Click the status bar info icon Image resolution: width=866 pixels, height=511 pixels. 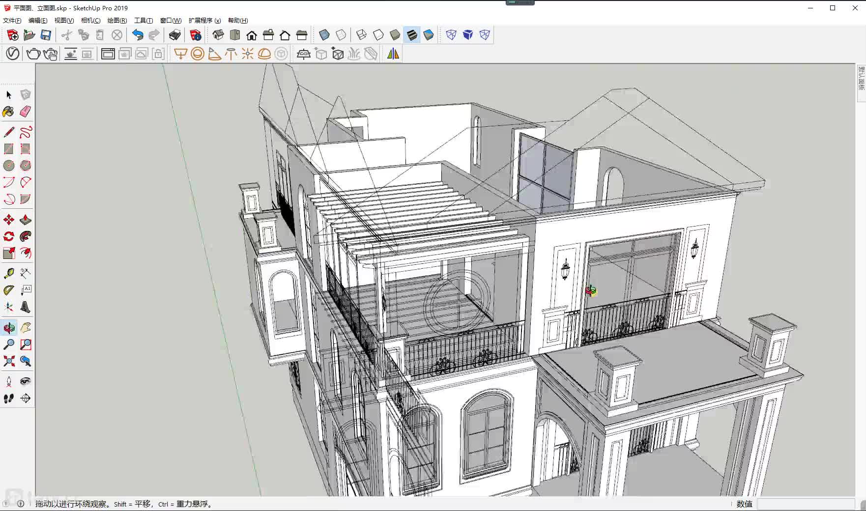tap(21, 504)
